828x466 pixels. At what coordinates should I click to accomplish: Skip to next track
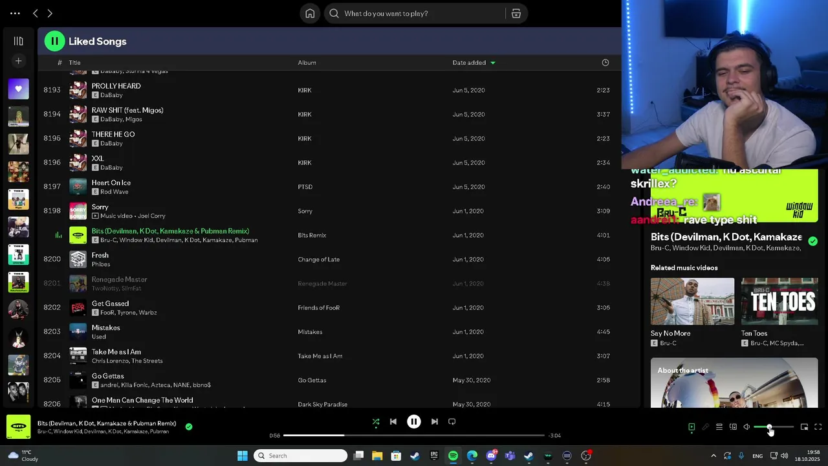[435, 421]
